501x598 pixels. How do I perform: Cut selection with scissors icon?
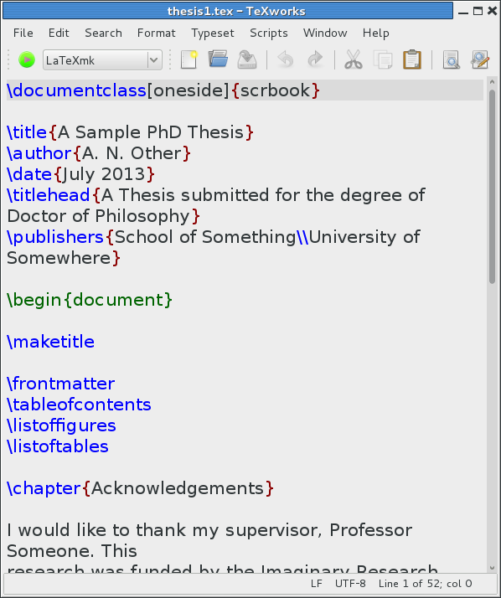click(x=354, y=59)
